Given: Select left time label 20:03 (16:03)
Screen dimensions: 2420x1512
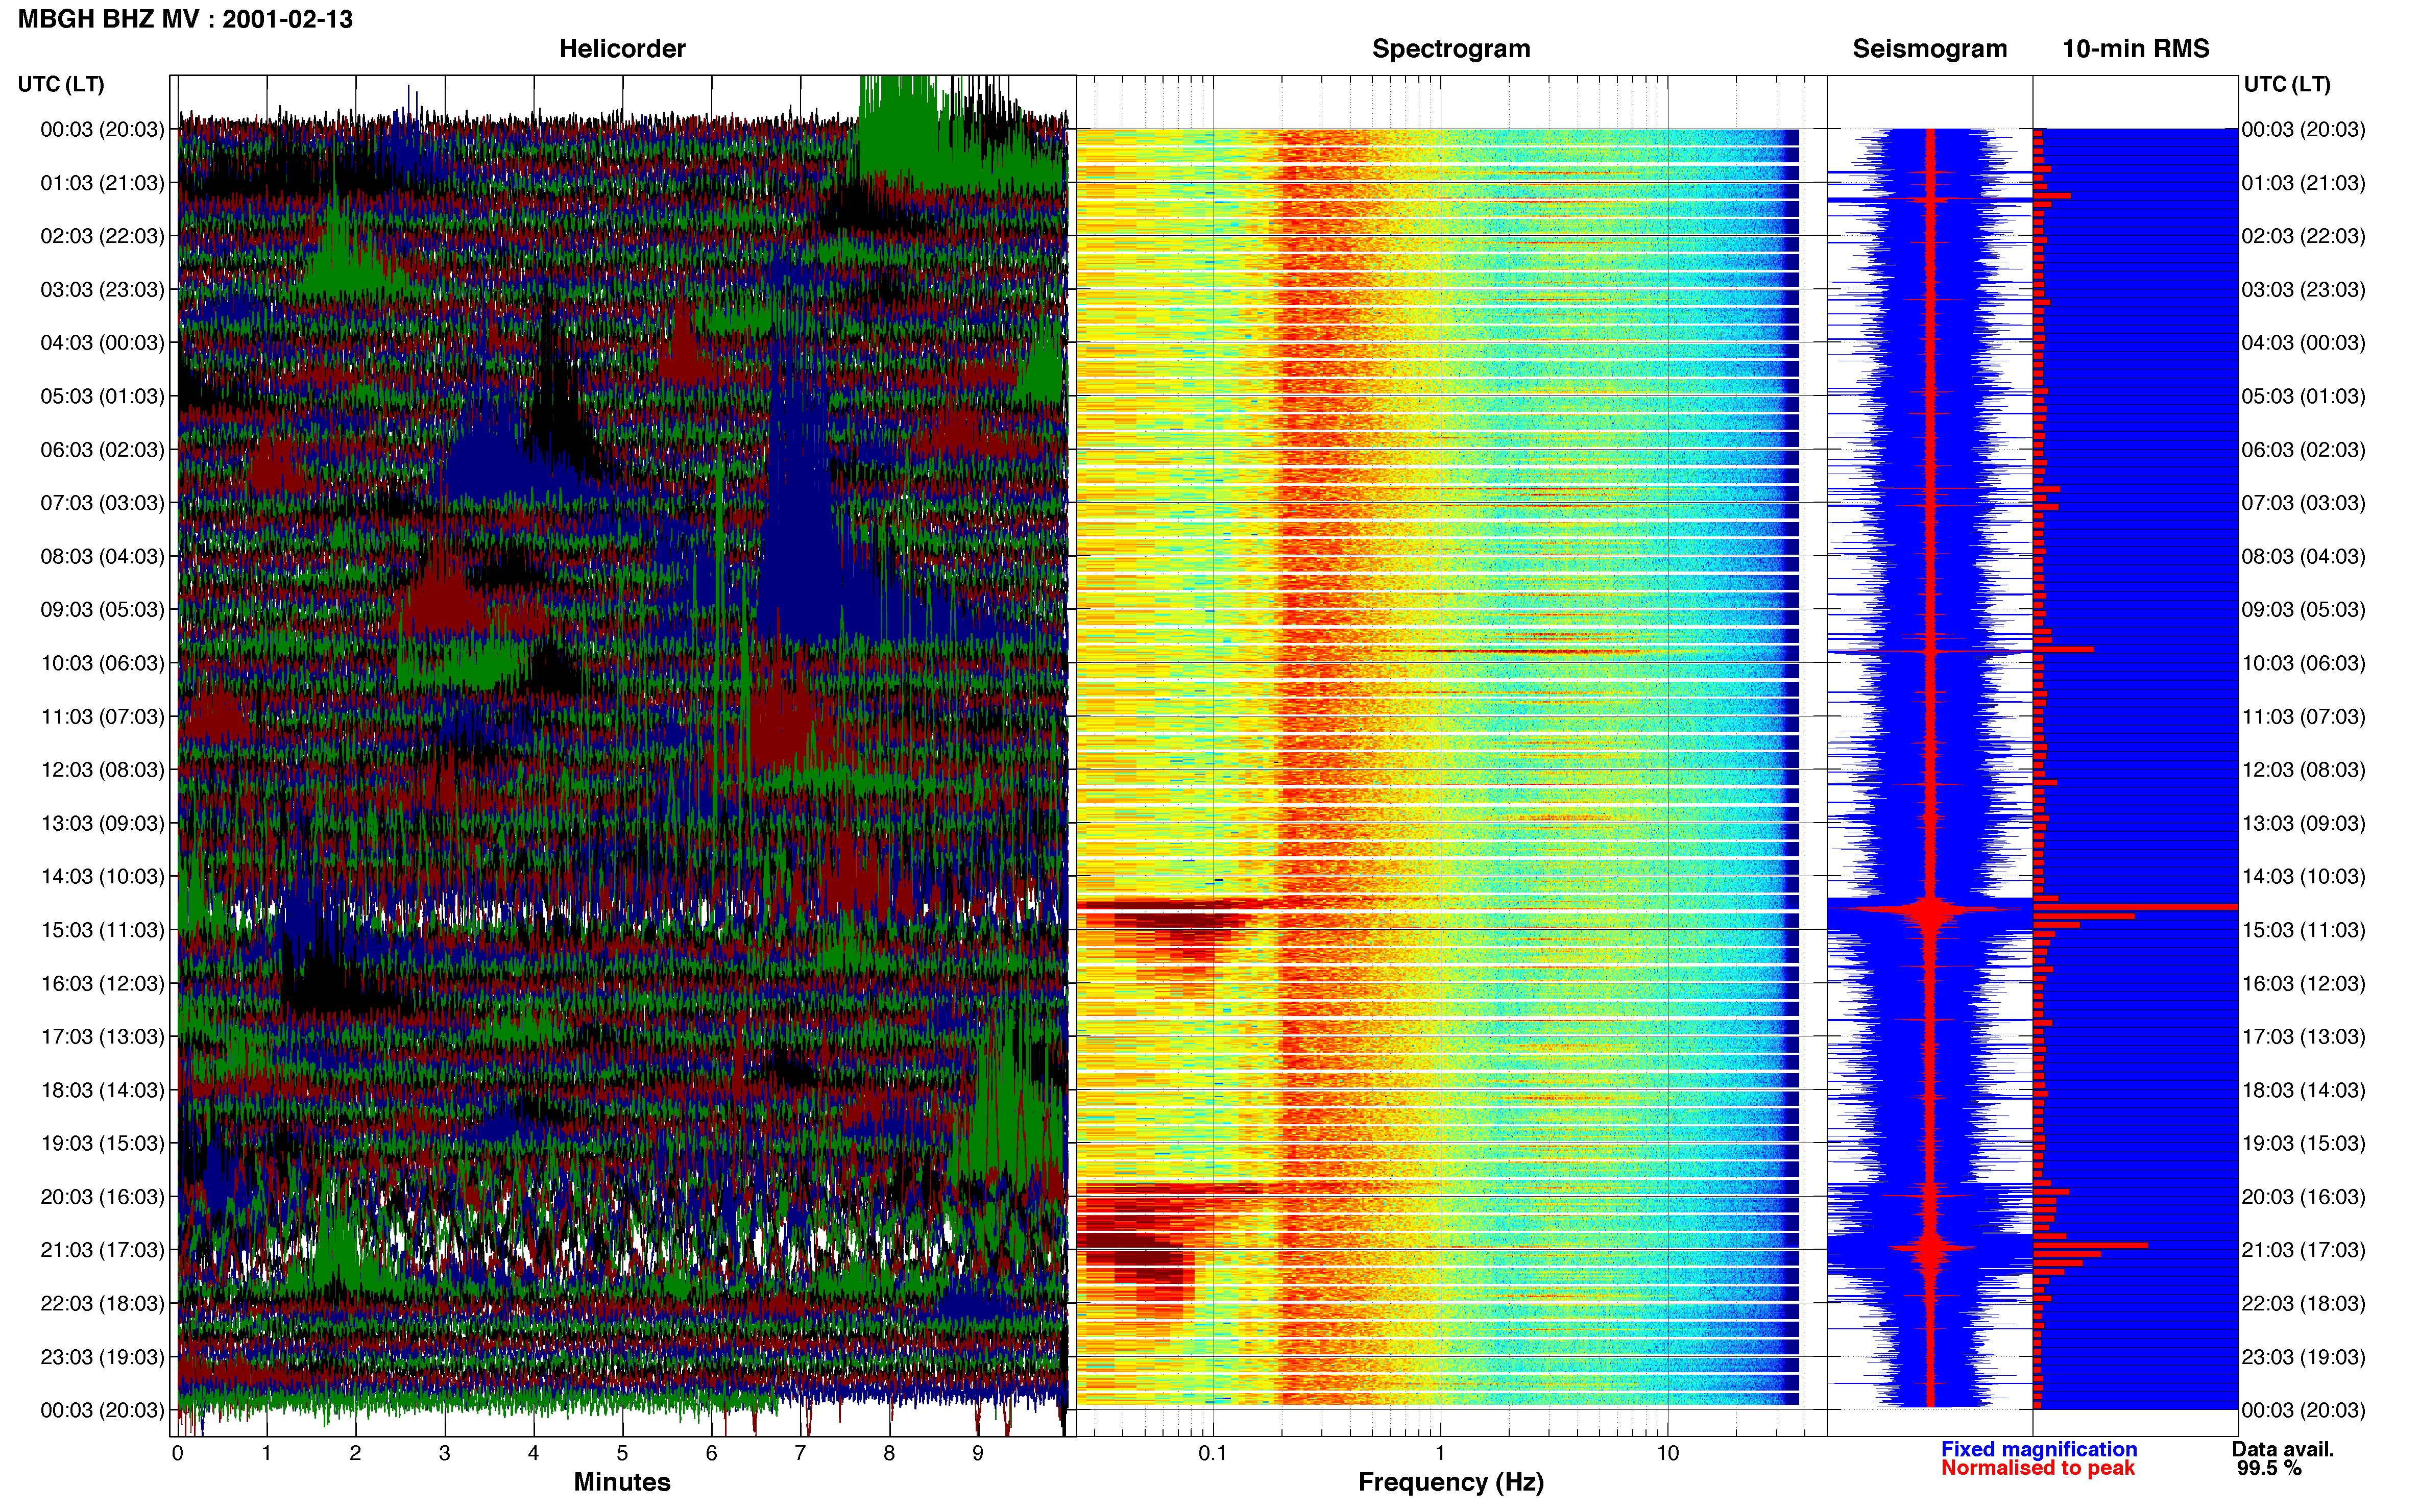Looking at the screenshot, I should click(x=102, y=1197).
